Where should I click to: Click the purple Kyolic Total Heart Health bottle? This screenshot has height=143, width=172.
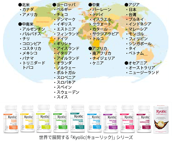111,119
